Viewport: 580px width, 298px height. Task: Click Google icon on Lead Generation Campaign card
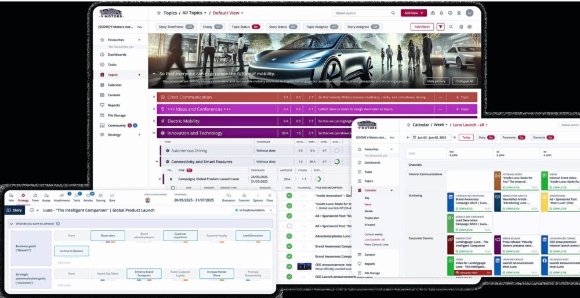tap(451, 218)
